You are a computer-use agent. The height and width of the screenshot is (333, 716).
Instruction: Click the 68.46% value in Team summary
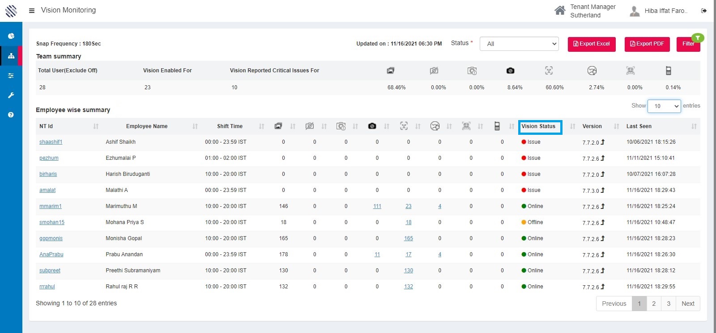point(396,87)
